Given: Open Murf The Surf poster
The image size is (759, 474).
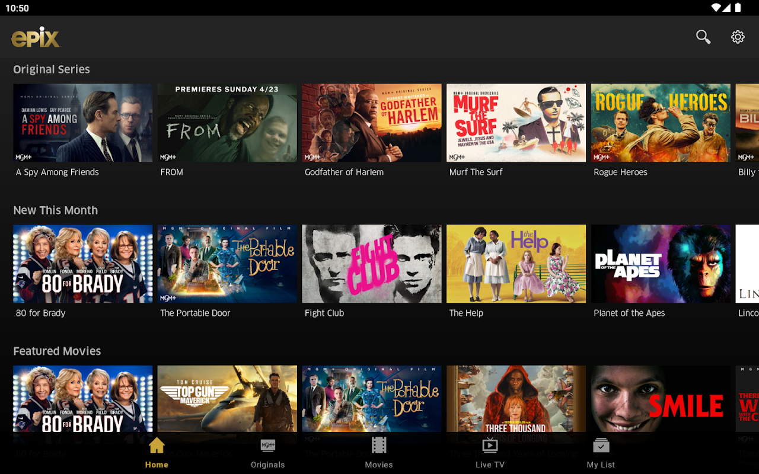Looking at the screenshot, I should click(516, 123).
